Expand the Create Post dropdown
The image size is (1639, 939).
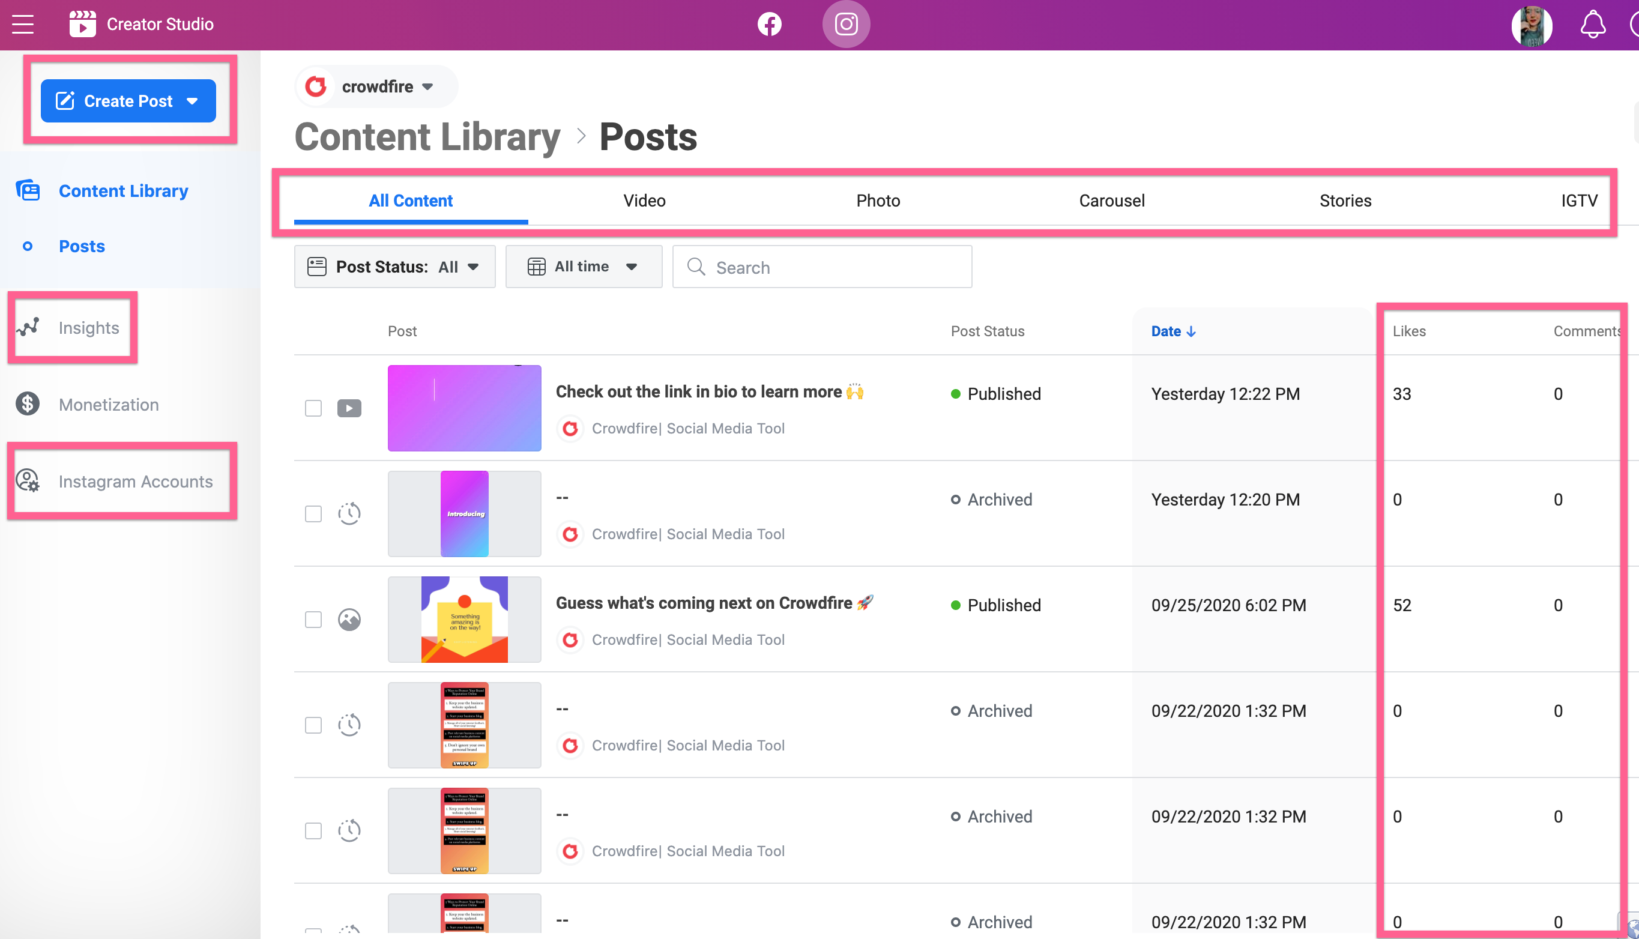coord(192,101)
